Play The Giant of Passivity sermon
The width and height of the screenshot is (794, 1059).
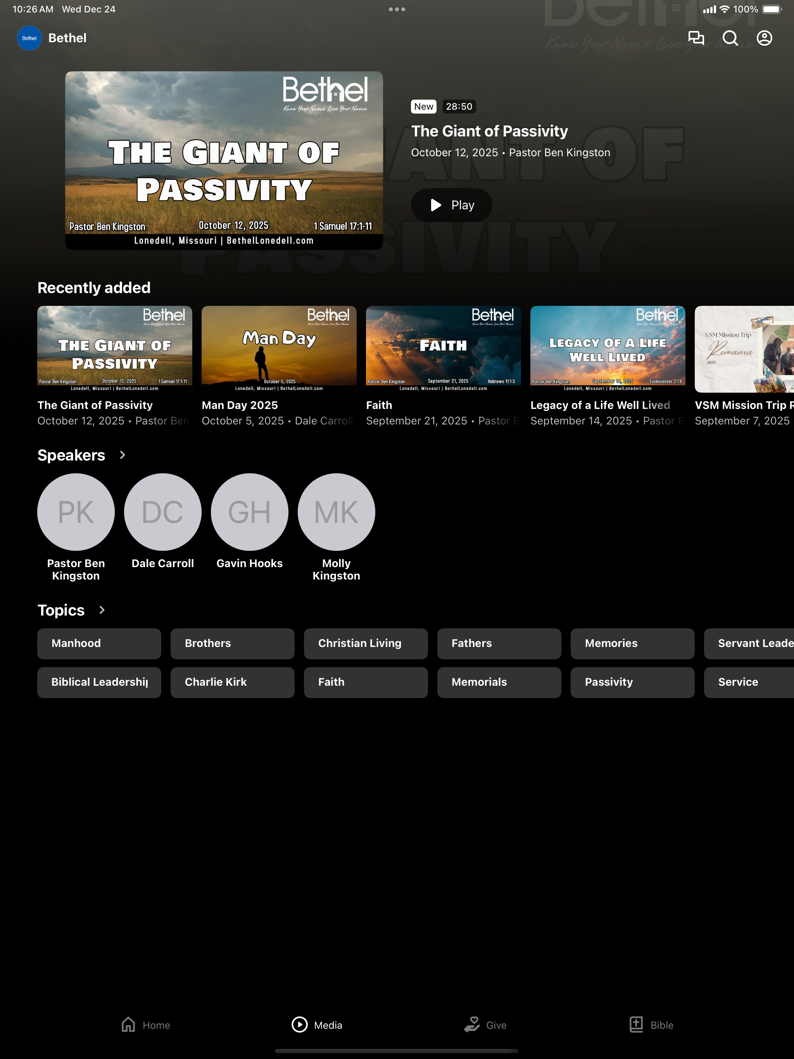tap(452, 205)
